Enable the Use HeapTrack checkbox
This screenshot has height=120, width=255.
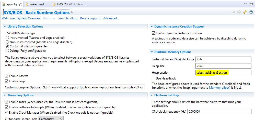pyautogui.click(x=153, y=78)
